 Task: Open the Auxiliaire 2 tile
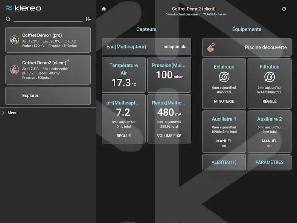(270, 131)
